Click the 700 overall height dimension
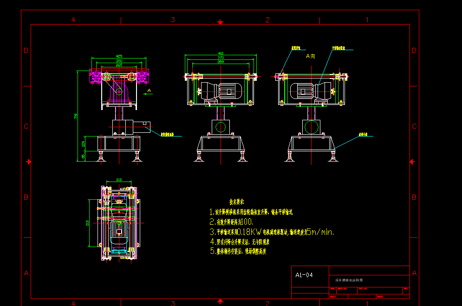Image resolution: width=462 pixels, height=306 pixels. point(76,116)
